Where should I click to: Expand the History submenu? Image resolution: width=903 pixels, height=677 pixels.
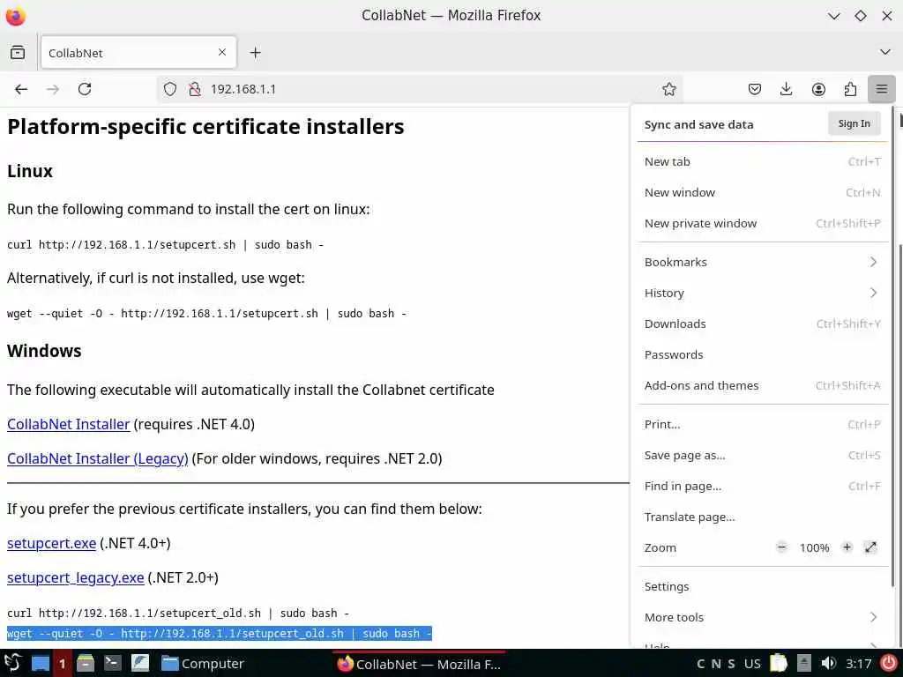(x=763, y=293)
